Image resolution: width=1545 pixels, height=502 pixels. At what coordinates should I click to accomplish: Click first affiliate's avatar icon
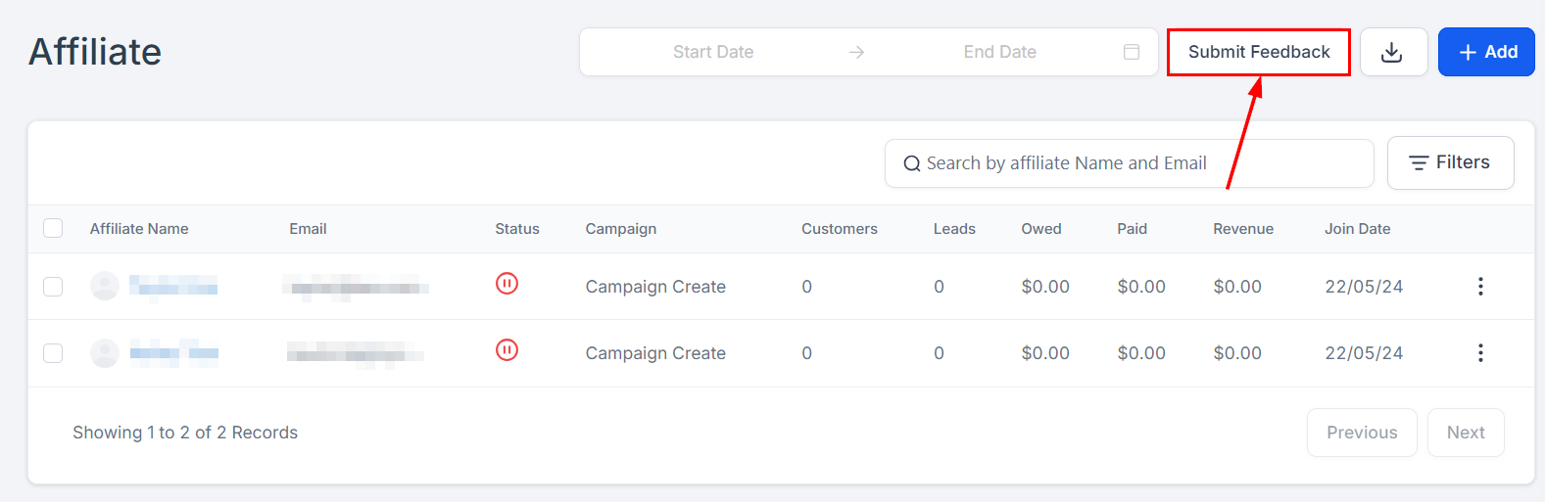(105, 286)
